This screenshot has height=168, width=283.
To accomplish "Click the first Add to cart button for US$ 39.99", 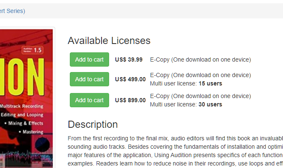I will coord(89,59).
